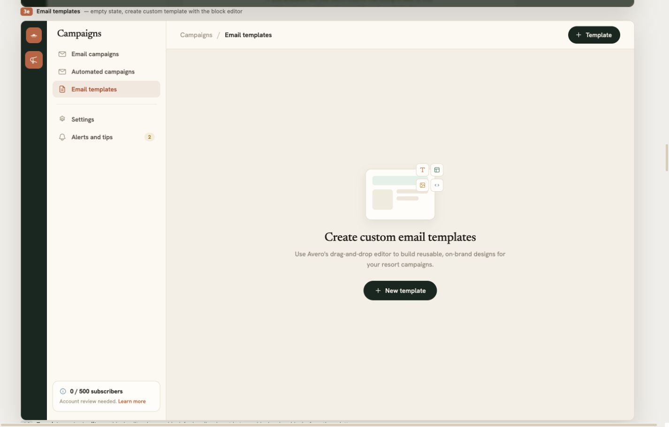Click the "0 / 500 subscribers" text

(96, 391)
